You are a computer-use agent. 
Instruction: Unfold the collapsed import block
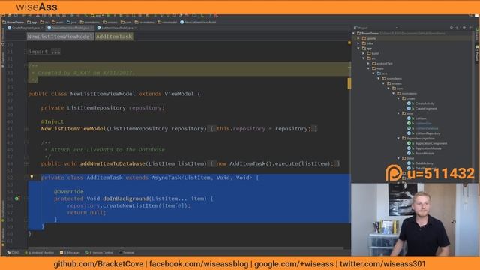click(x=26, y=52)
